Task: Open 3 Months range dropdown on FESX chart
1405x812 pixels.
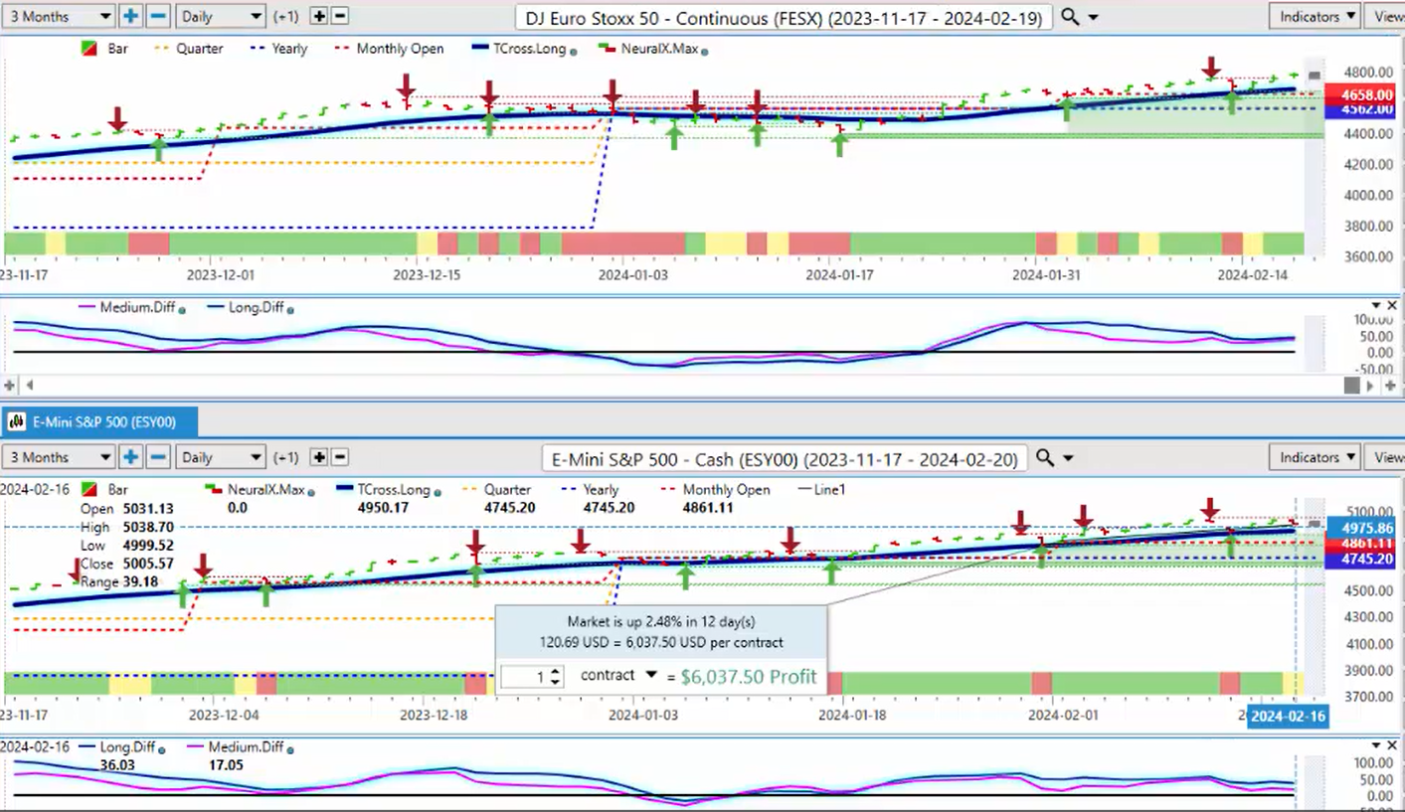Action: pyautogui.click(x=59, y=16)
